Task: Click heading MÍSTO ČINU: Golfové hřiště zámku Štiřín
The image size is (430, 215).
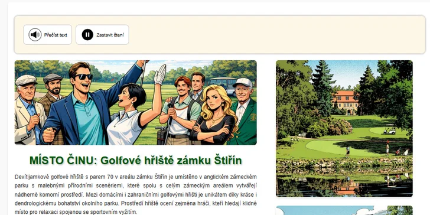Action: point(136,161)
